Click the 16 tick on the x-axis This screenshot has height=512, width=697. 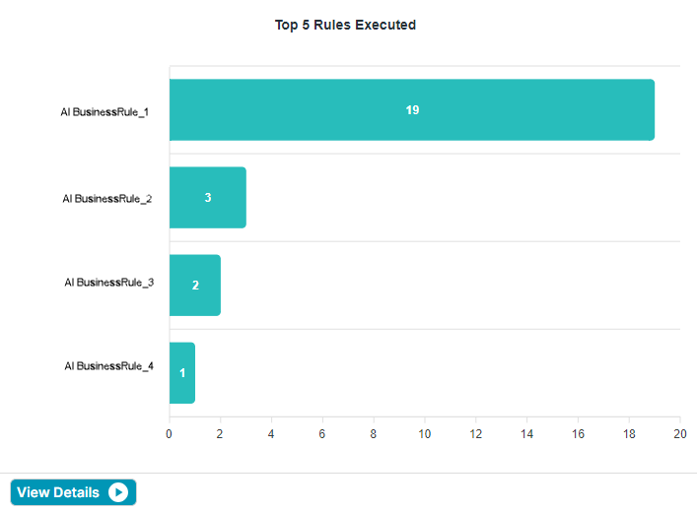578,434
